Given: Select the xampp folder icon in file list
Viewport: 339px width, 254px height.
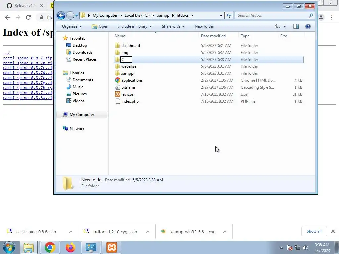Looking at the screenshot, I should [118, 73].
